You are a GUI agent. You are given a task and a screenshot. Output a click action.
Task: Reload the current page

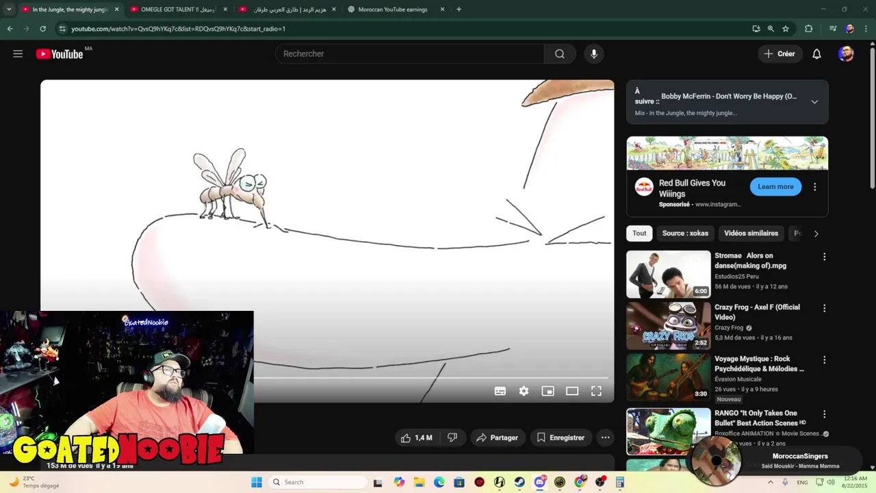point(42,29)
